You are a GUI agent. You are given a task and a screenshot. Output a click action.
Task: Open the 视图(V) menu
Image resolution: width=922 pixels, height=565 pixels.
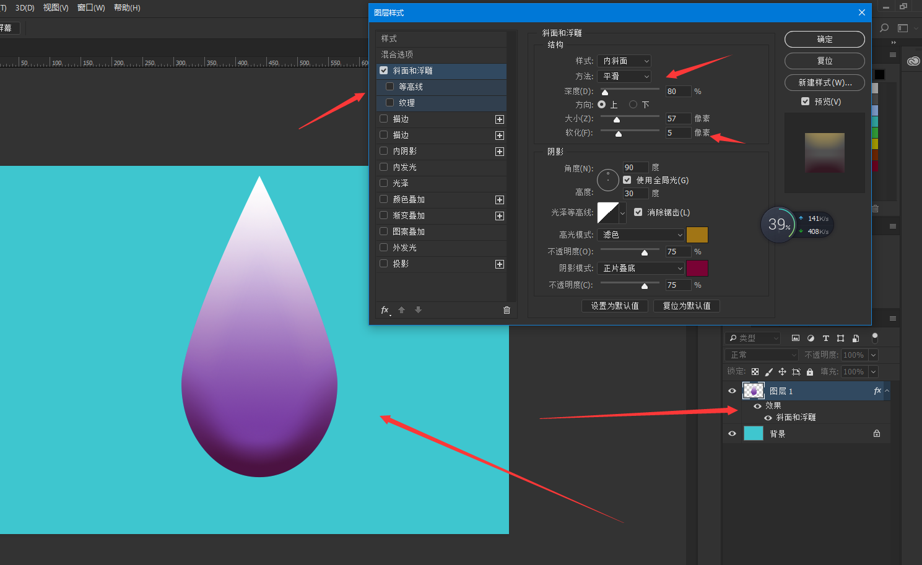[56, 8]
